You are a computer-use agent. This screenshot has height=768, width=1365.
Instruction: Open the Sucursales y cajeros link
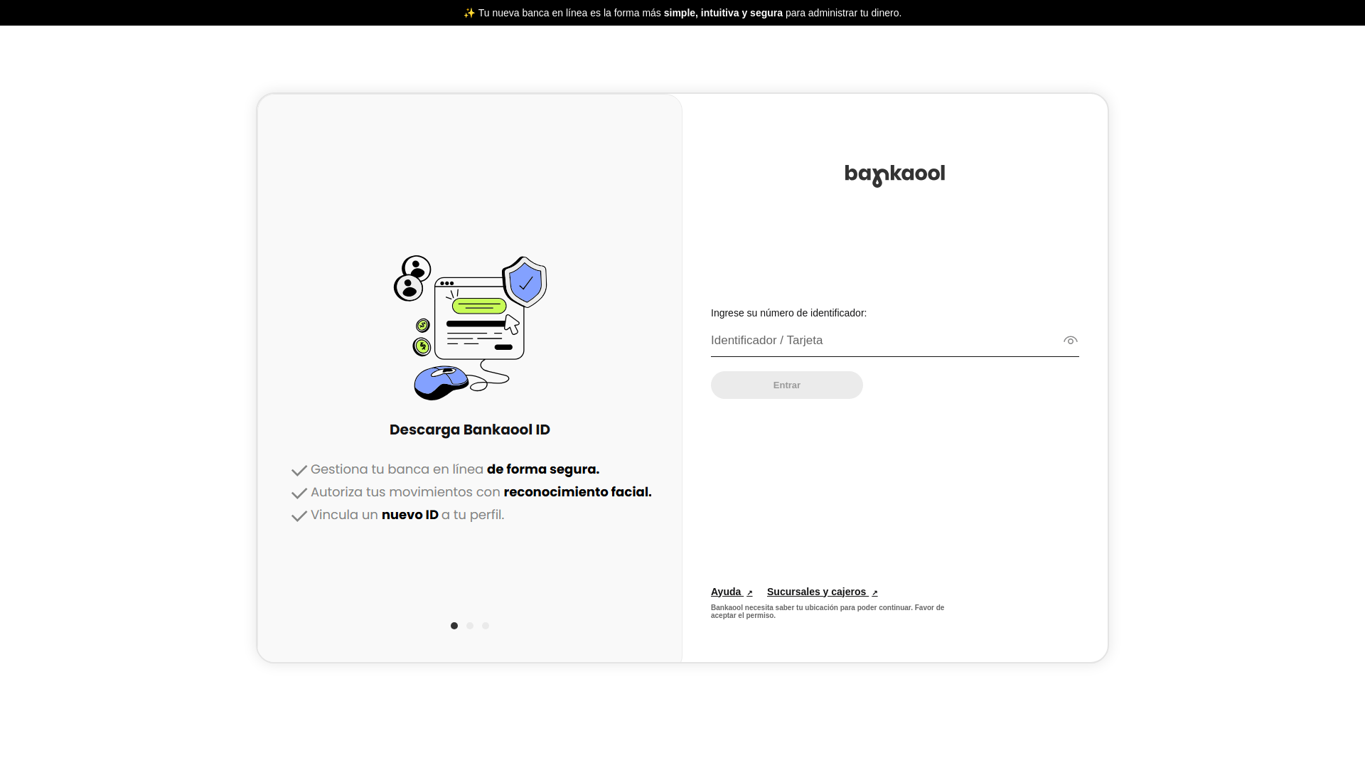[x=823, y=592]
